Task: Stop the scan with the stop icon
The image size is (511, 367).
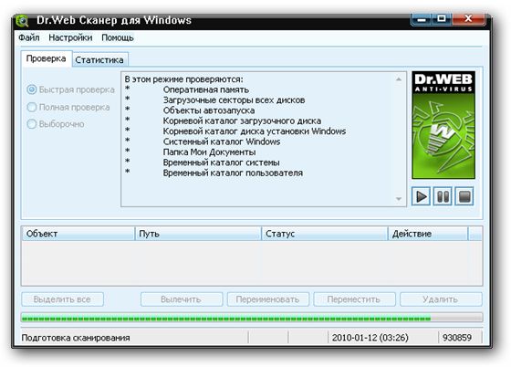Action: (x=464, y=196)
